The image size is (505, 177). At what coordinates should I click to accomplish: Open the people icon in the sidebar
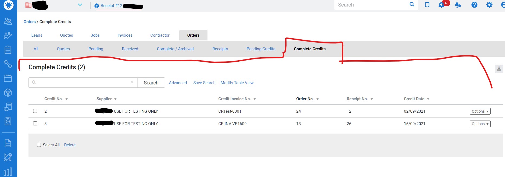(8, 21)
